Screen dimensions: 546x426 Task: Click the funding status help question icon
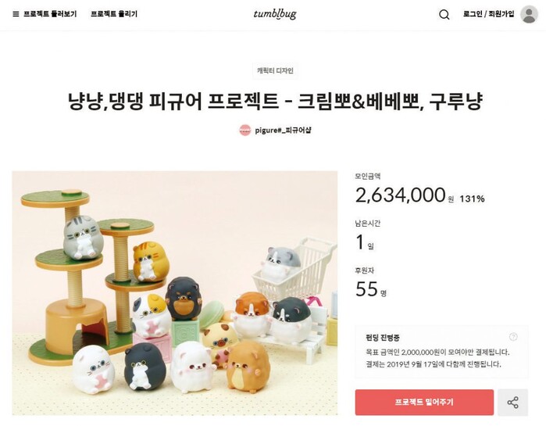(513, 337)
